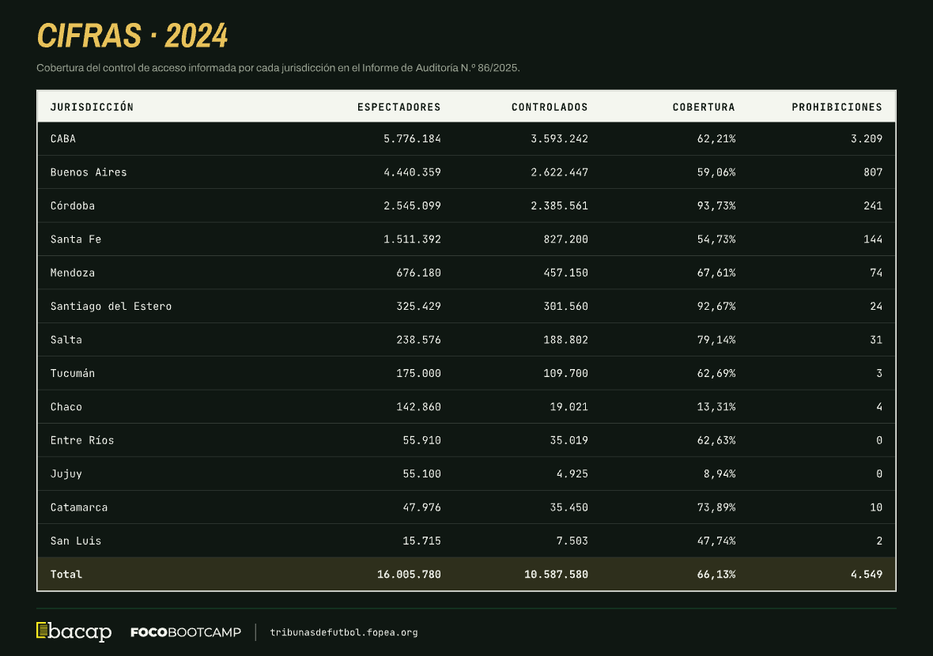Click the Chaco row label
This screenshot has width=933, height=656.
(x=66, y=407)
